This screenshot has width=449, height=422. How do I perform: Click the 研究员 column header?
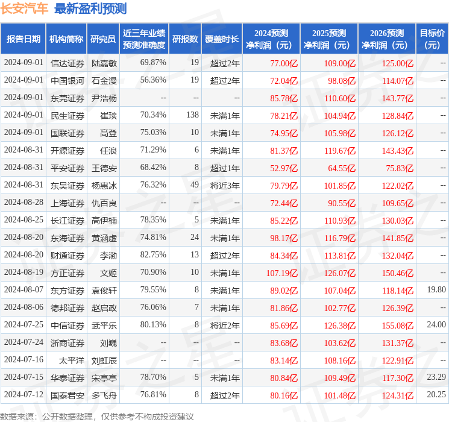click(x=103, y=39)
